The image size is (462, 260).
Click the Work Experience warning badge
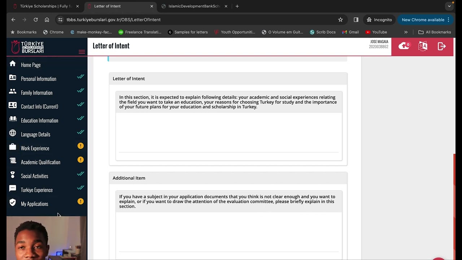point(80,146)
